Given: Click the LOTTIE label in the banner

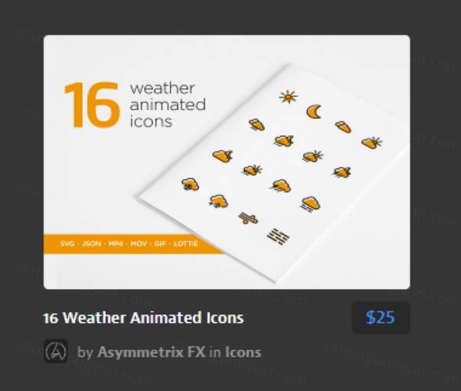Looking at the screenshot, I should click(x=185, y=244).
